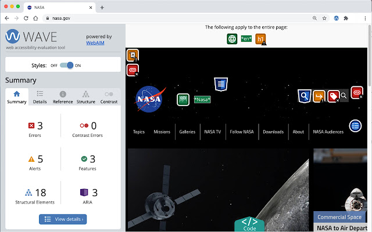372x232 pixels.
Task: Click the blue structural list icon above the navigation
Action: point(221,84)
